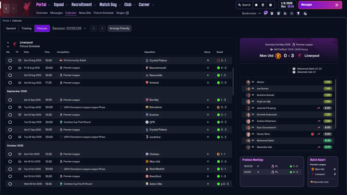Click the fixtures list vertical scrollbar

click(233, 81)
